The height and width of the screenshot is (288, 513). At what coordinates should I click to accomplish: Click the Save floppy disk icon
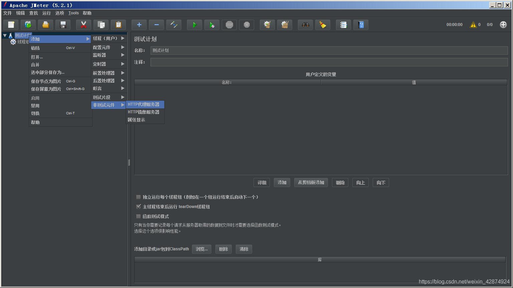63,25
